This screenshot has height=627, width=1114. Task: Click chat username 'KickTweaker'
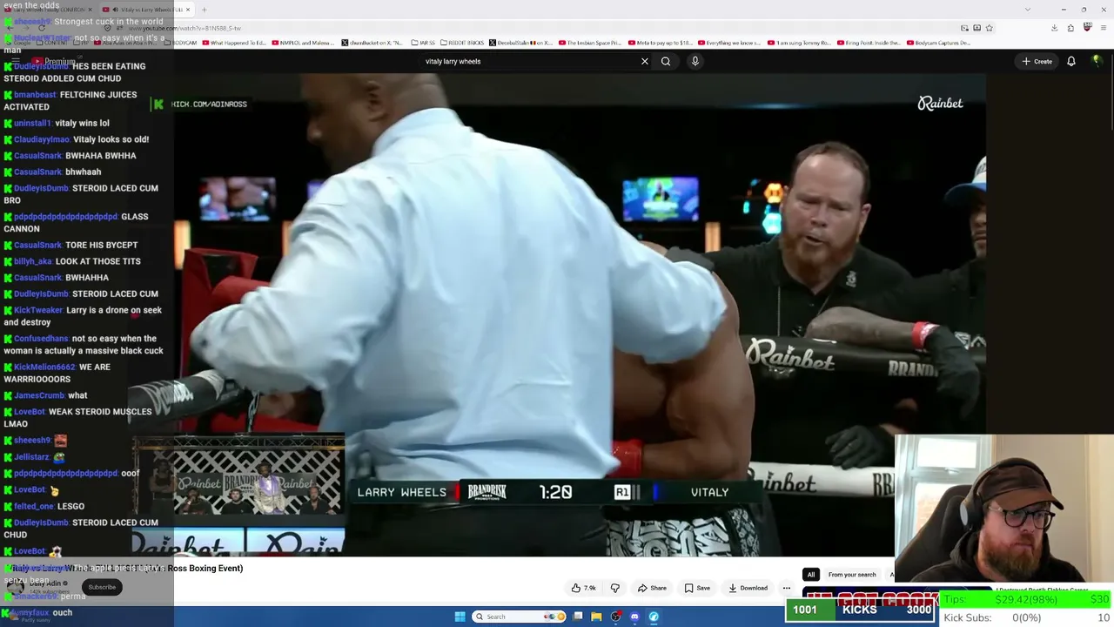click(38, 310)
